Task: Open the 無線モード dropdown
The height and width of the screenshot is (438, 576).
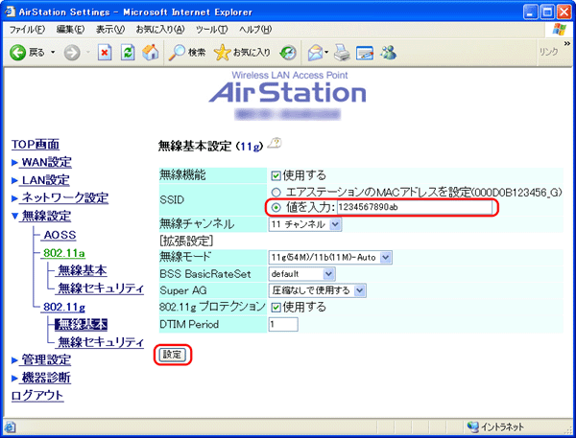Action: 330,257
